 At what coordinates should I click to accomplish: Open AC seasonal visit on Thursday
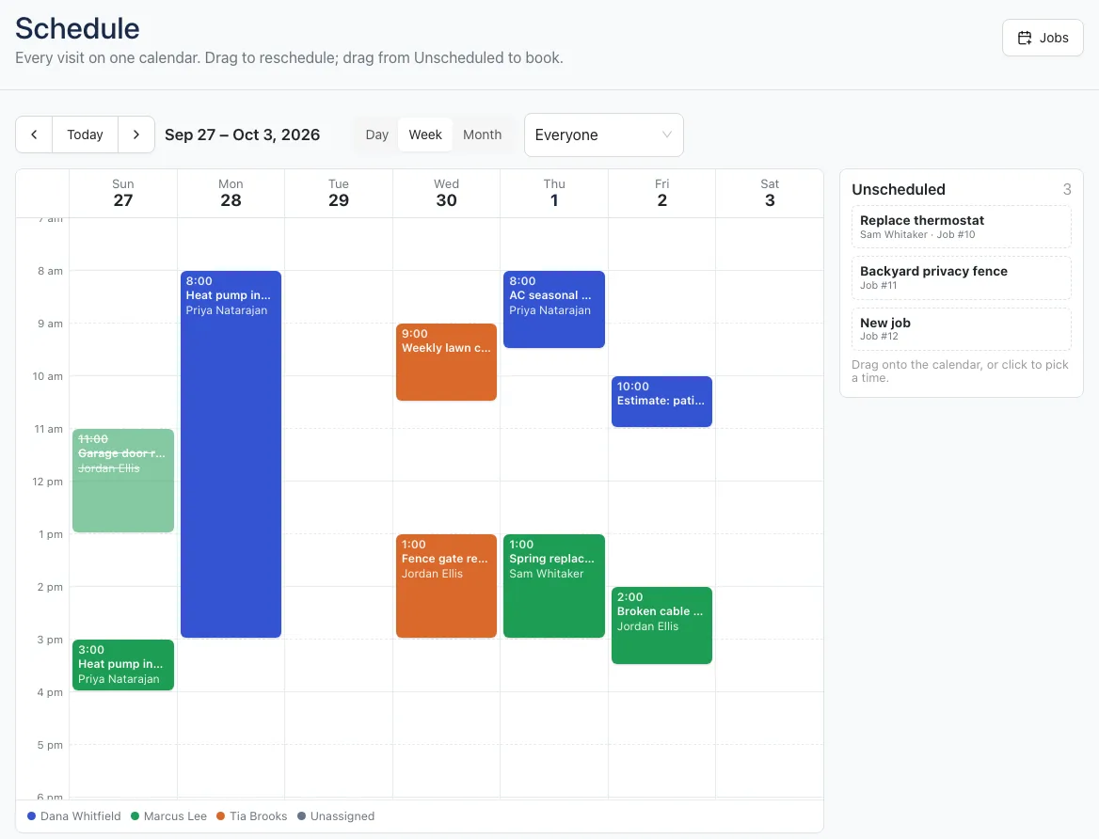click(553, 309)
